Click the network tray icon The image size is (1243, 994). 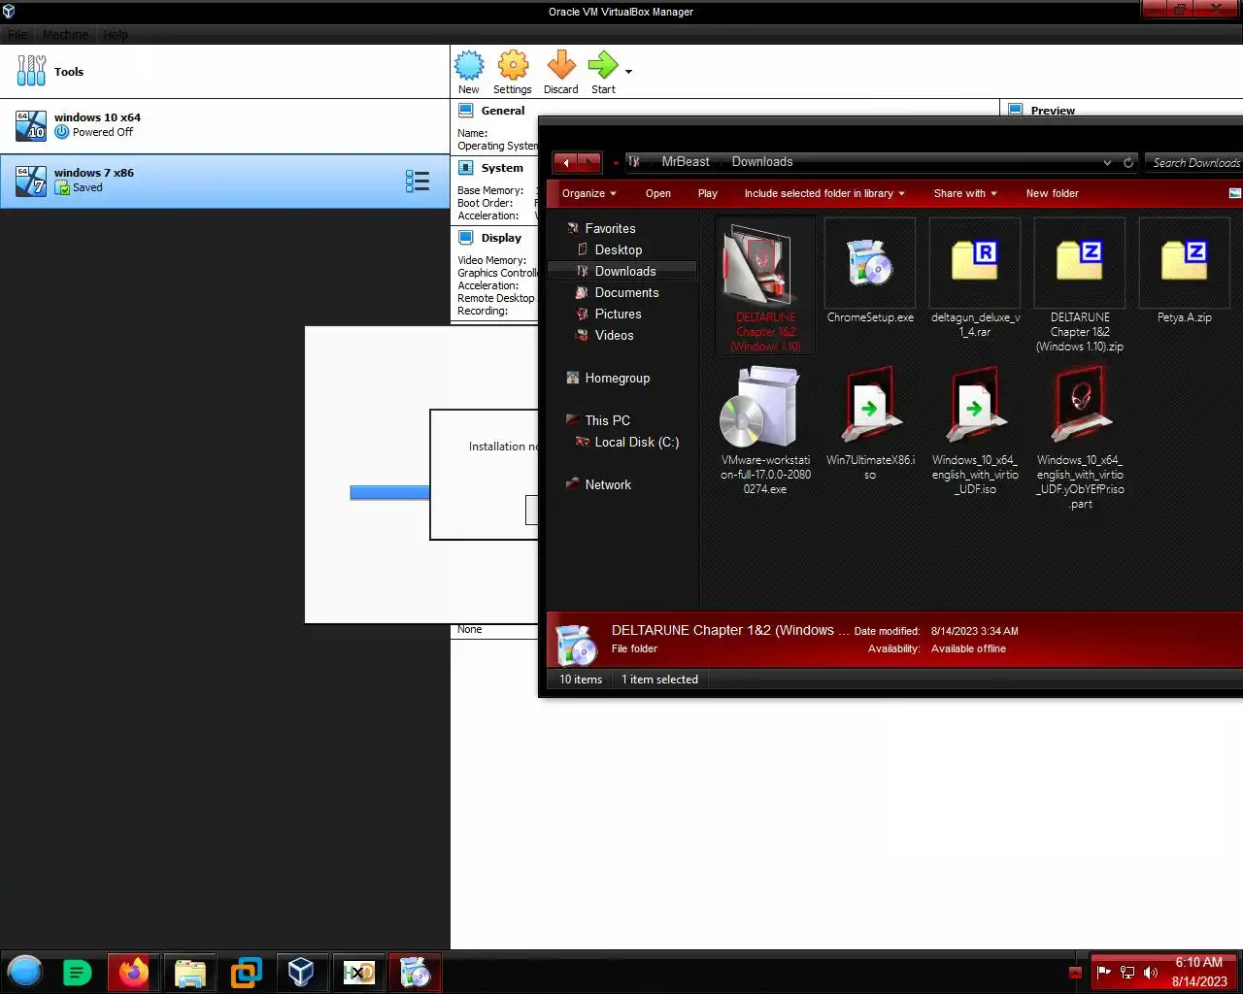[x=1127, y=972]
